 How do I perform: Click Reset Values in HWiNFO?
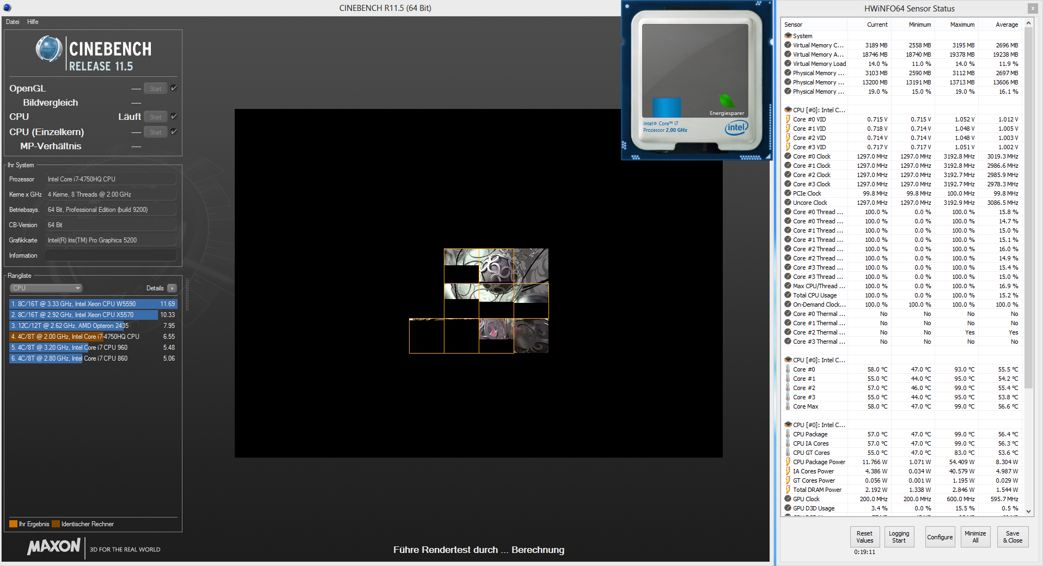pyautogui.click(x=864, y=537)
